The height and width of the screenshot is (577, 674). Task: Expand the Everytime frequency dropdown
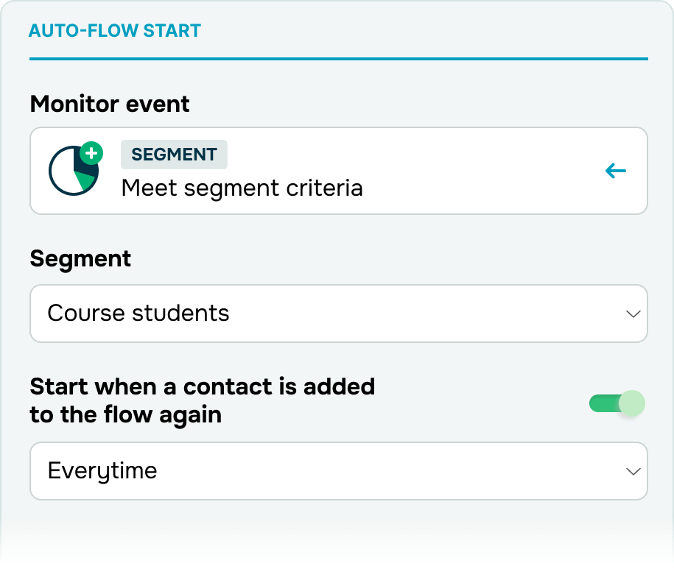coord(339,471)
